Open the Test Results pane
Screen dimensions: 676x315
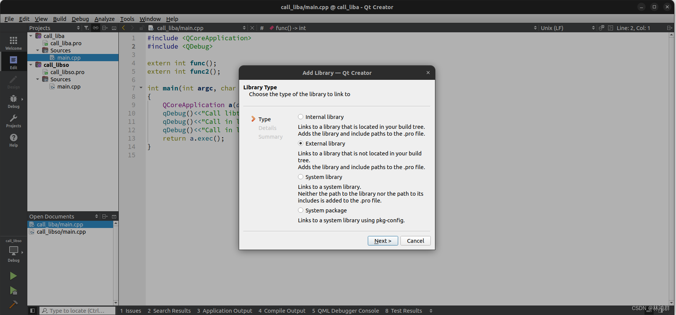tap(403, 311)
